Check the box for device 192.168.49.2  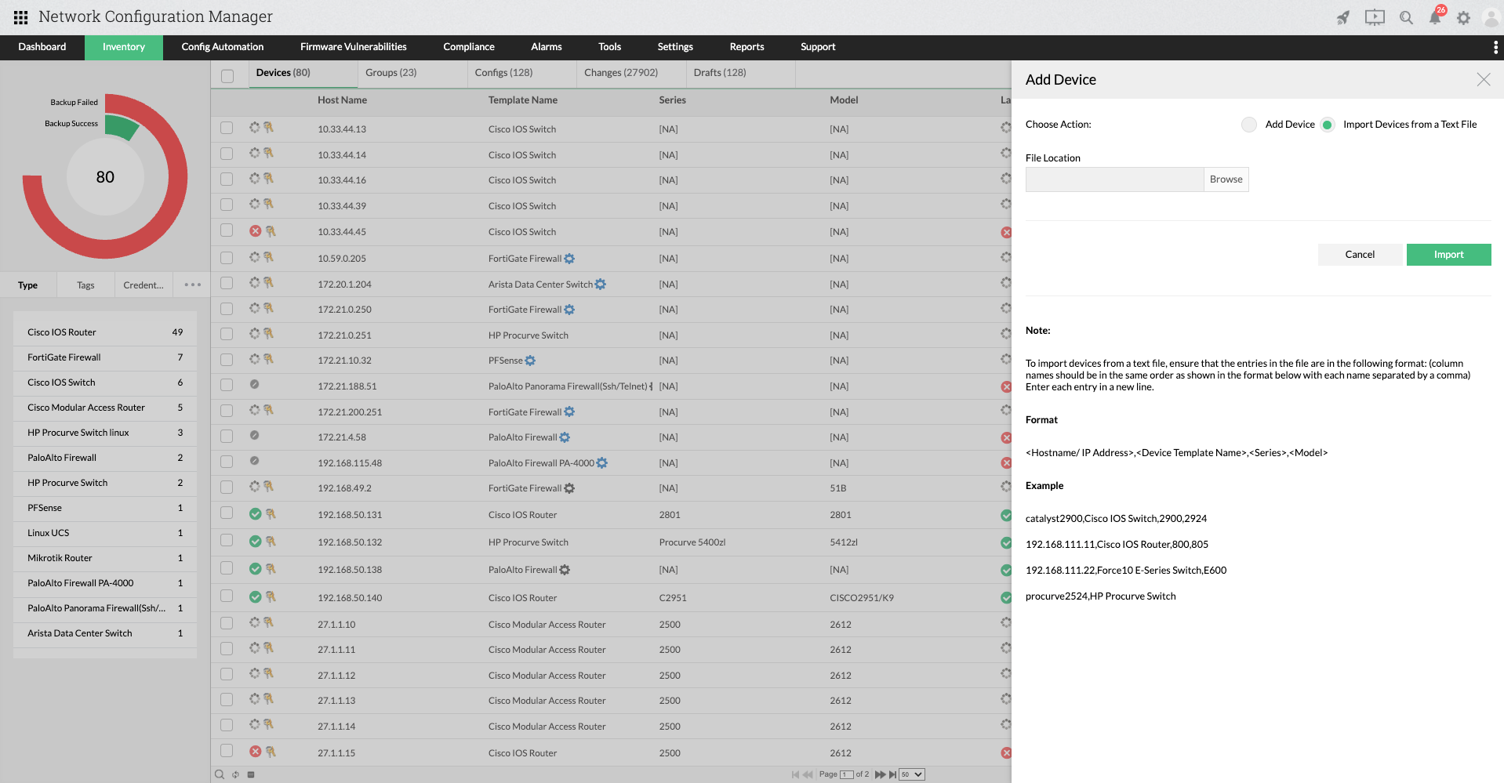(x=227, y=487)
